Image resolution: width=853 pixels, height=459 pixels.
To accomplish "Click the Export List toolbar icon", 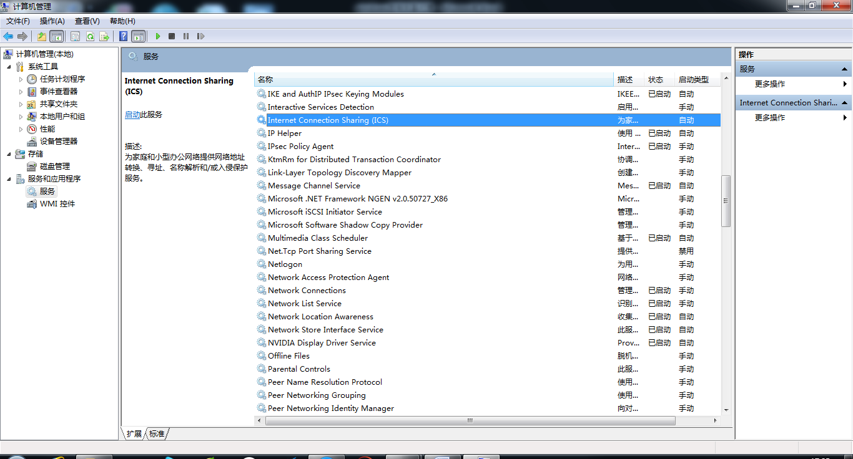I will pyautogui.click(x=104, y=36).
